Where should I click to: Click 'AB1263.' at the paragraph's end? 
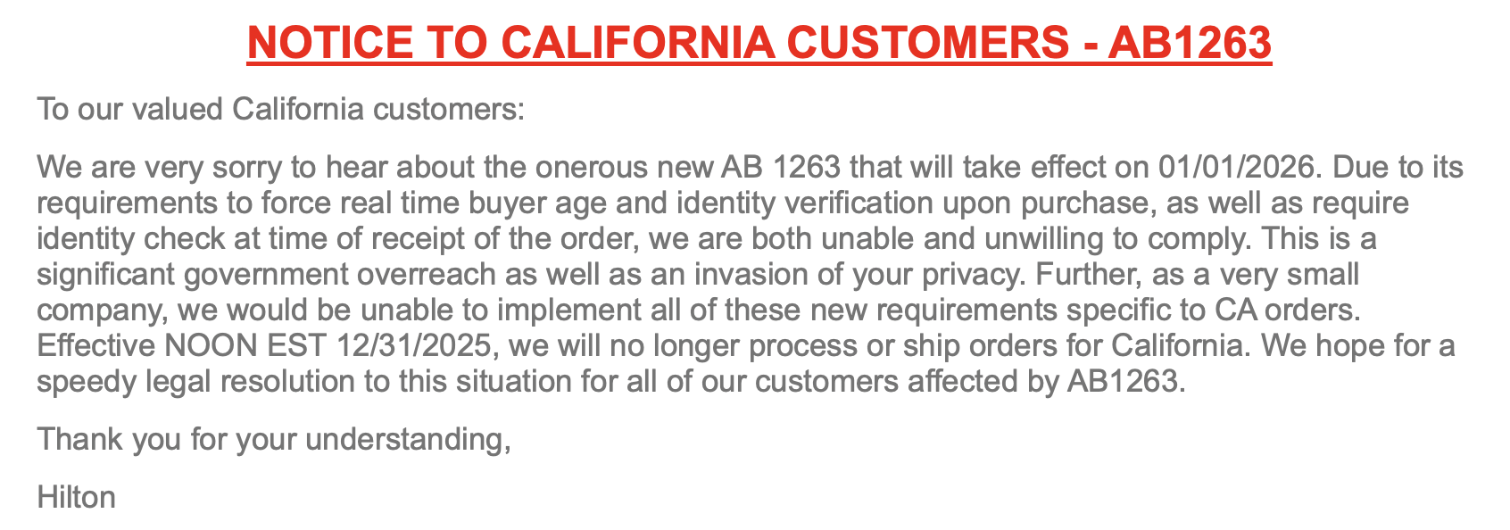tap(1126, 381)
